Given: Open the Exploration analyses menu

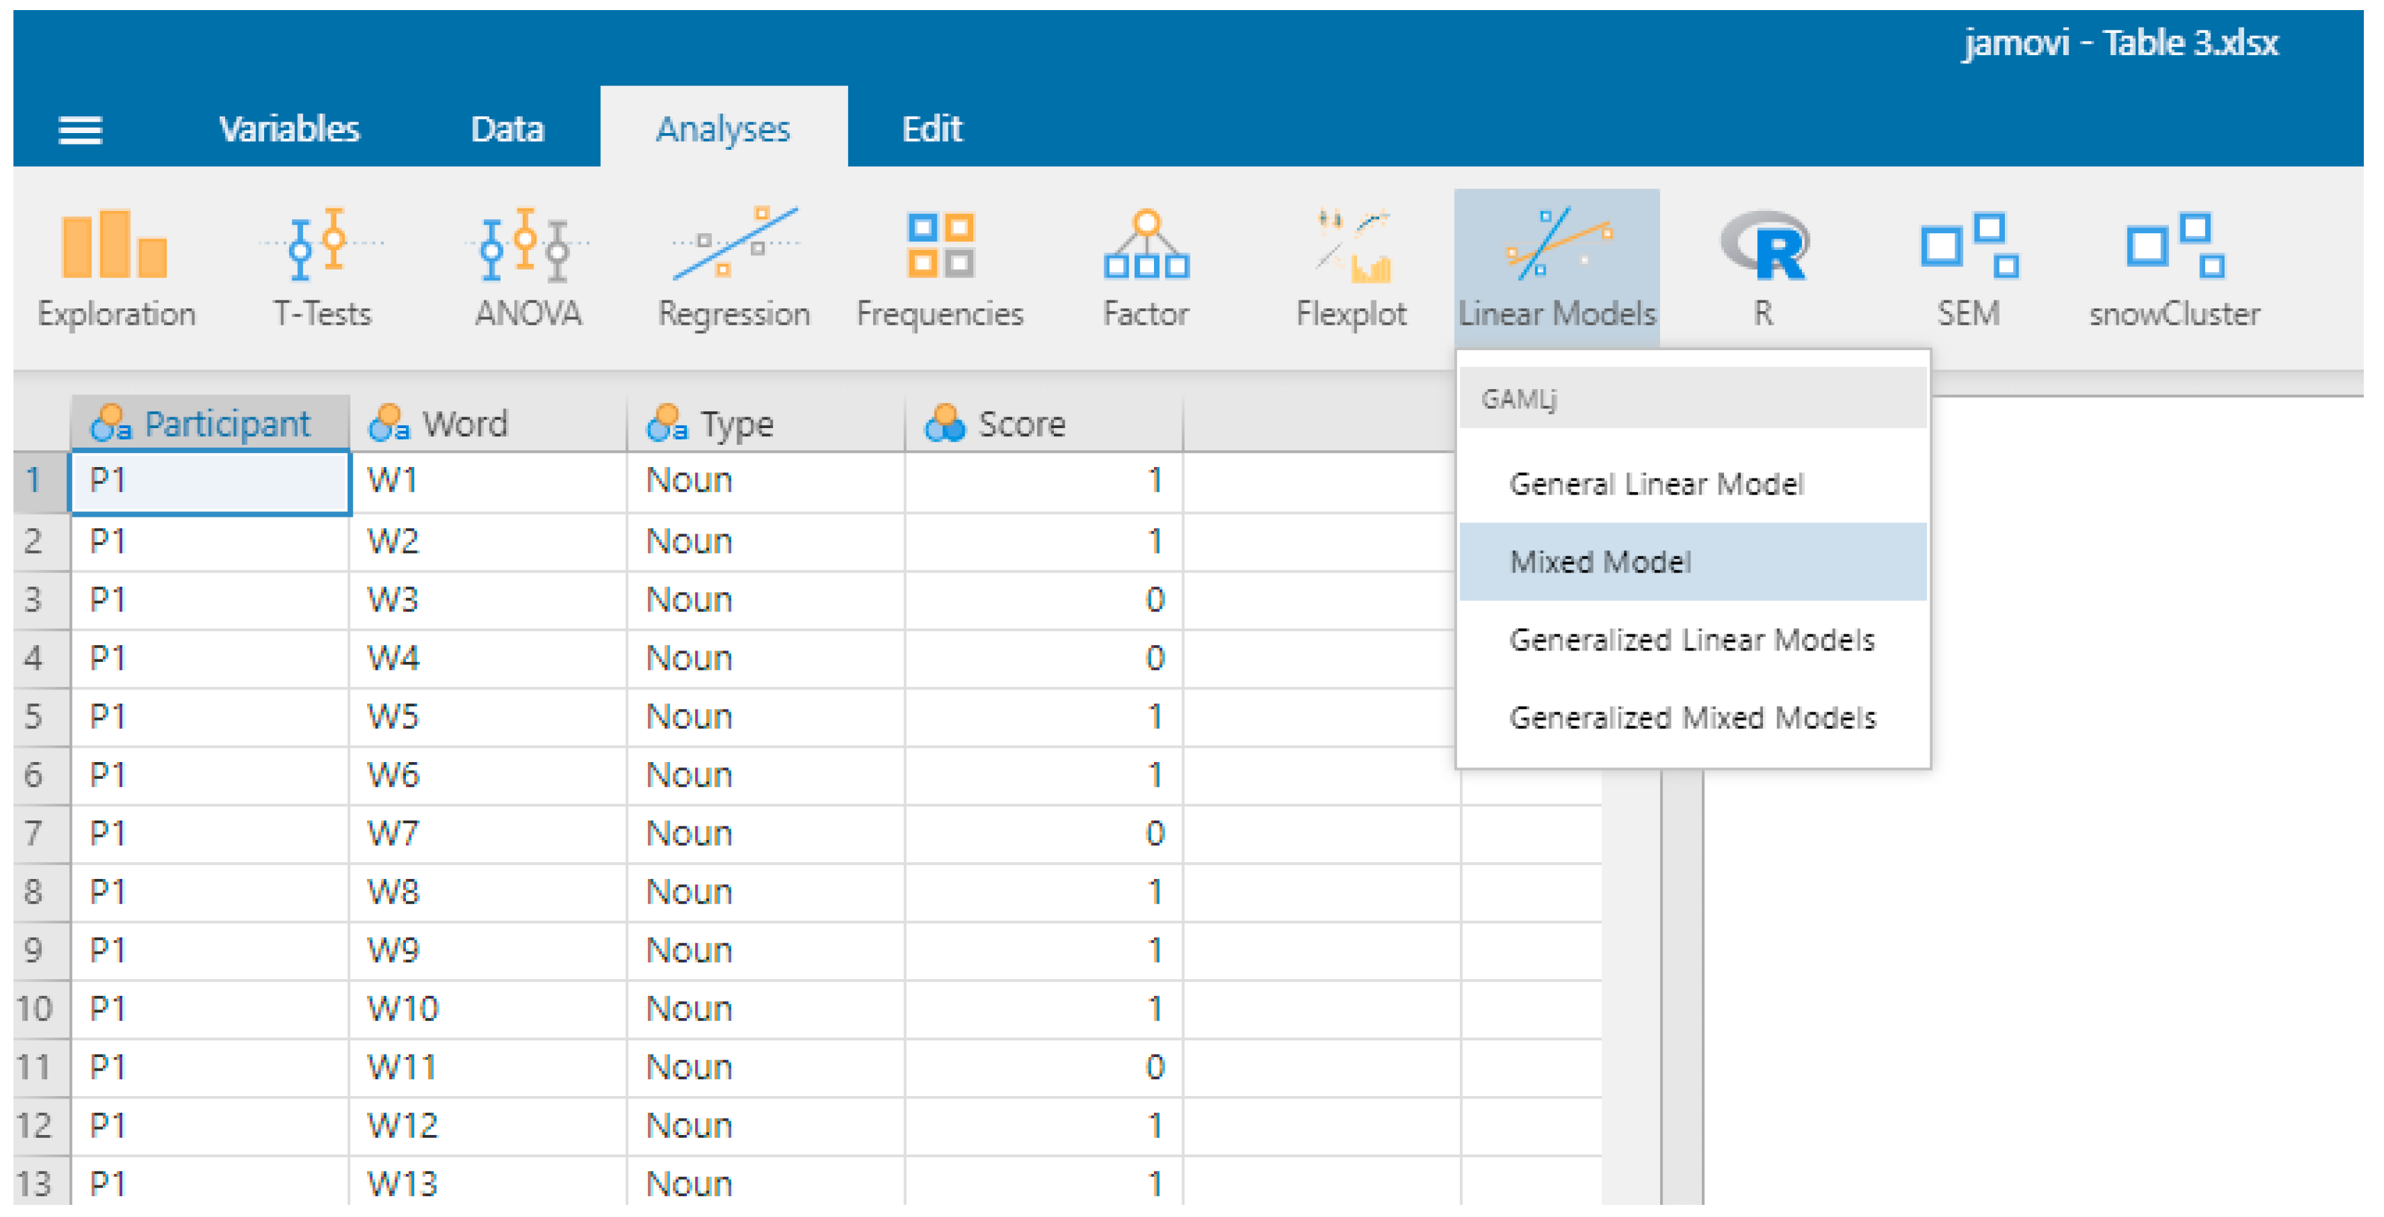Looking at the screenshot, I should click(x=116, y=267).
